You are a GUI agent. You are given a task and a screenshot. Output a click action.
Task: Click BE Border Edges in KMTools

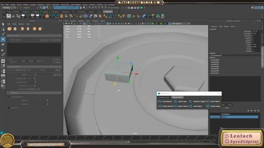213,106
